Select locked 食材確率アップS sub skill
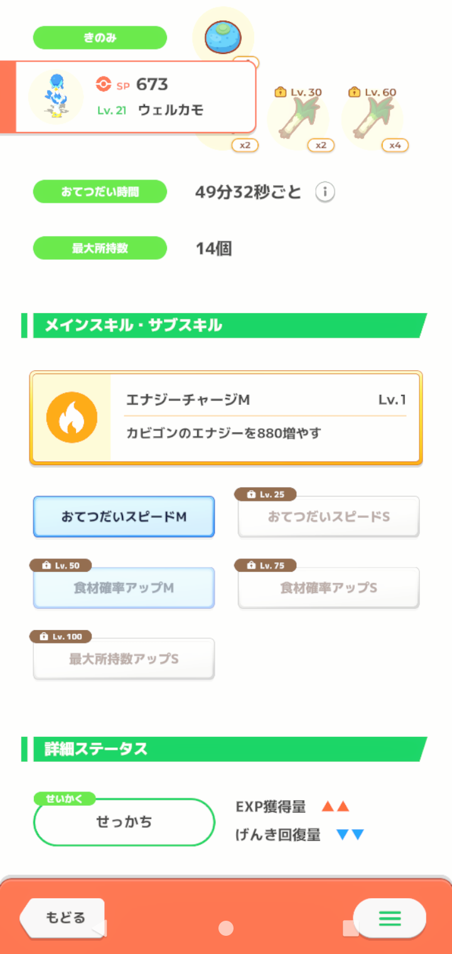 pyautogui.click(x=328, y=588)
